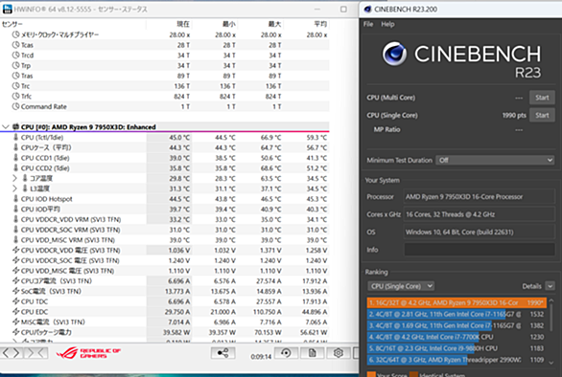
Task: Click the 66.9 °C maximum value of CPU (Tctl/Tdie)
Action: [270, 138]
